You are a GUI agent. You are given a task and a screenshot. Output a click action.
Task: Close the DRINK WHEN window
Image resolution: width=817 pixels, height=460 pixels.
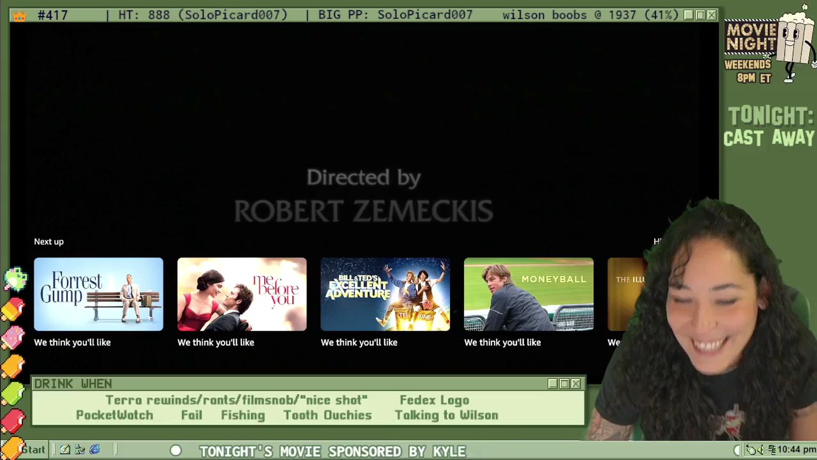pyautogui.click(x=576, y=384)
